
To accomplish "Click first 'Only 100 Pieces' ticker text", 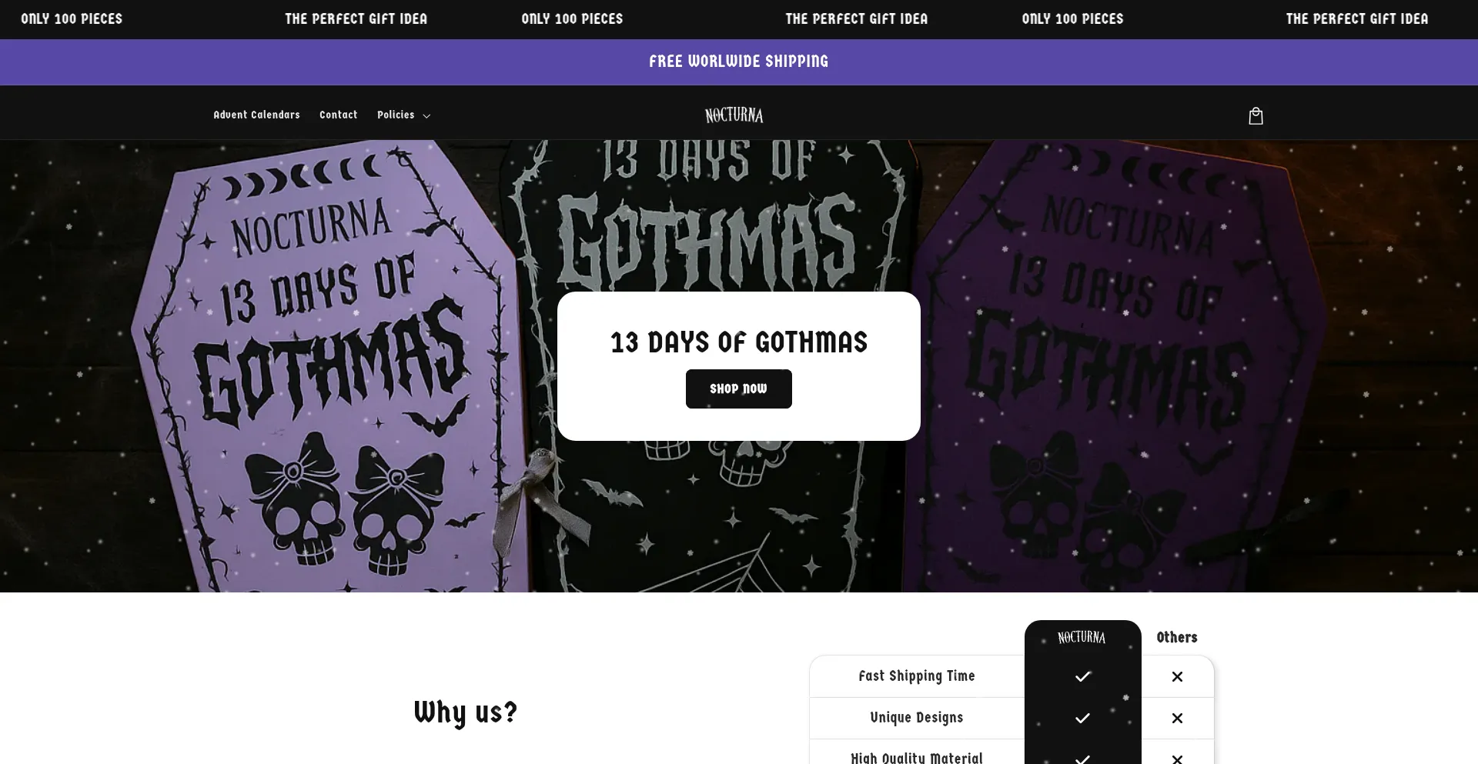I will click(x=72, y=18).
